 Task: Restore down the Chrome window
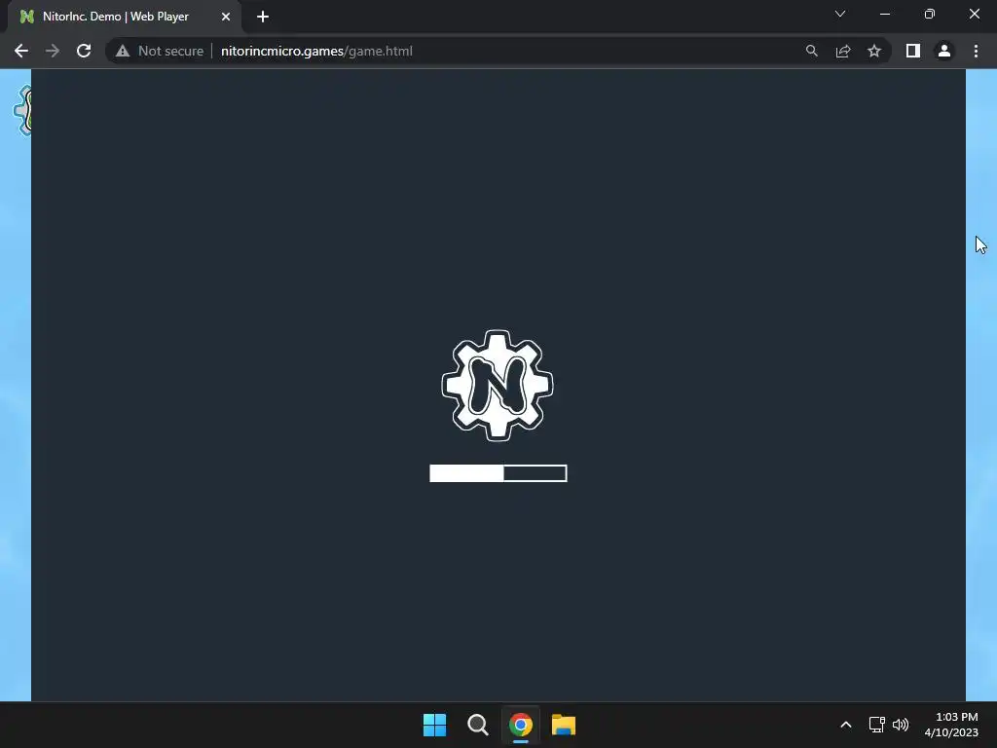coord(930,14)
